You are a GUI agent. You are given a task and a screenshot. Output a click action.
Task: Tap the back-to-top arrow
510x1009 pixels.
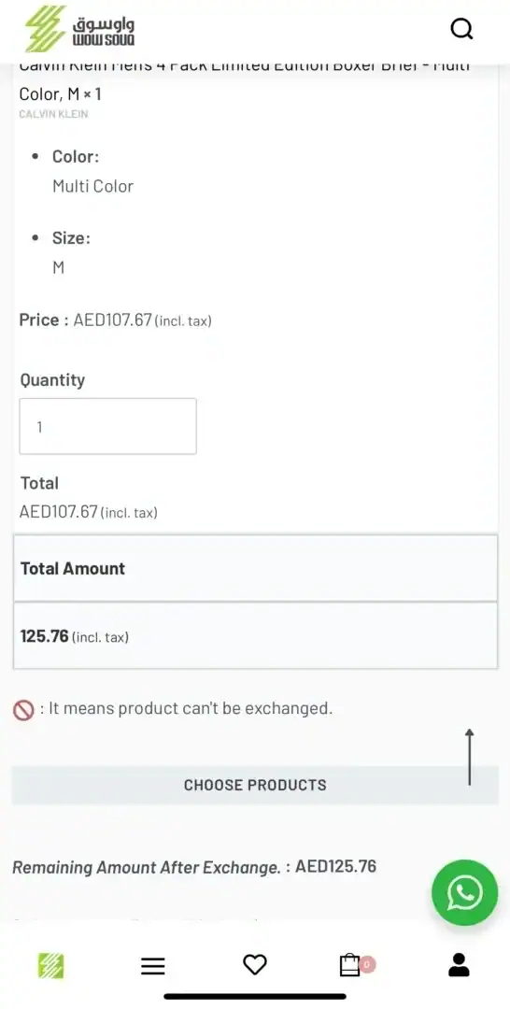[470, 757]
